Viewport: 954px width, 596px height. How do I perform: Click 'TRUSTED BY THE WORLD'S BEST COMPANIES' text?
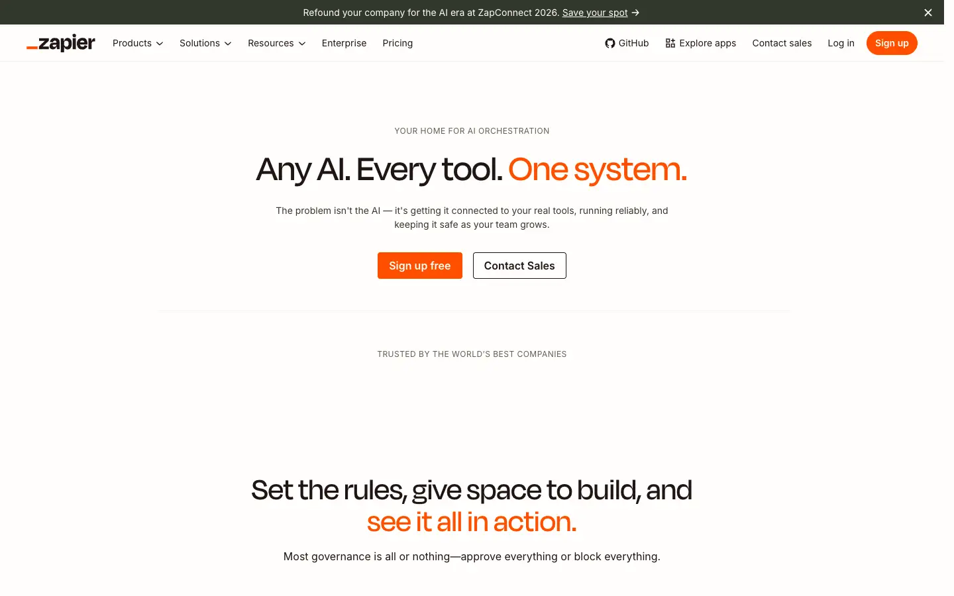[472, 354]
